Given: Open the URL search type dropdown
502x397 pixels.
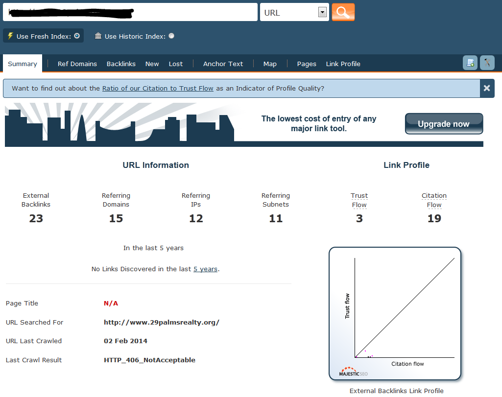Looking at the screenshot, I should point(322,13).
